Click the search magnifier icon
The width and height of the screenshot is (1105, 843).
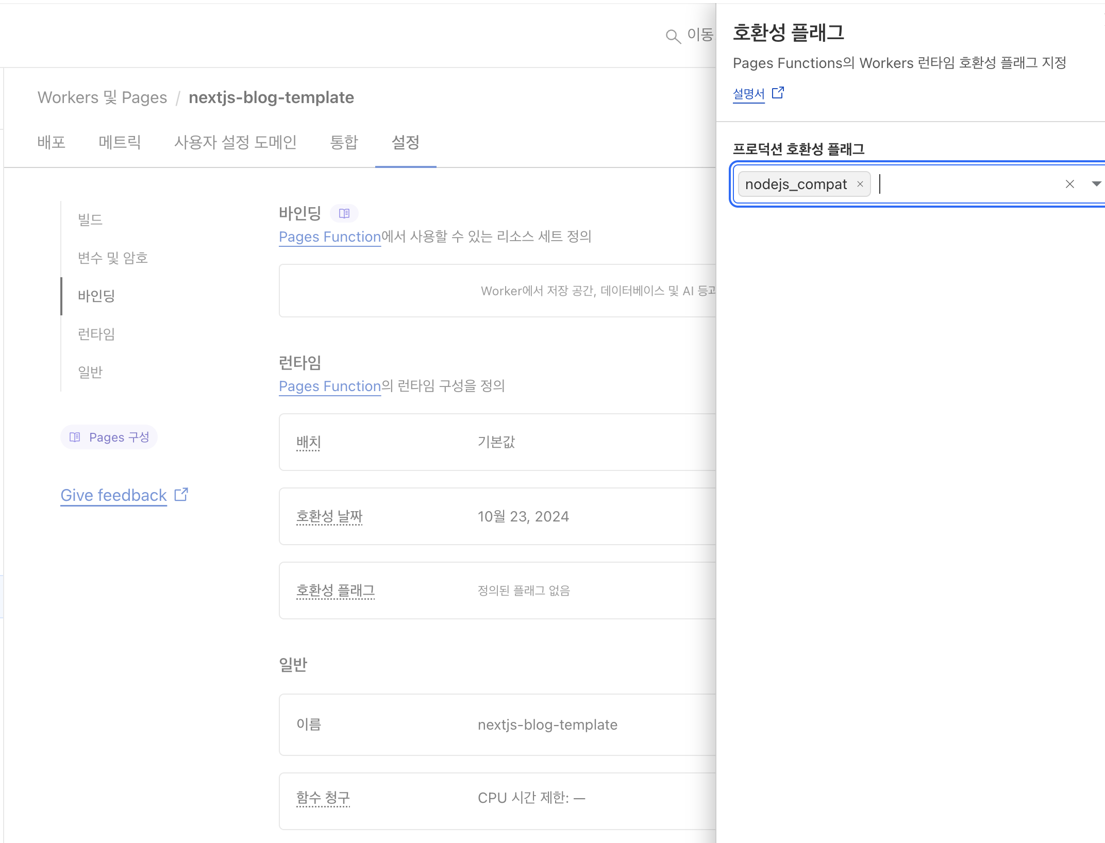coord(673,36)
